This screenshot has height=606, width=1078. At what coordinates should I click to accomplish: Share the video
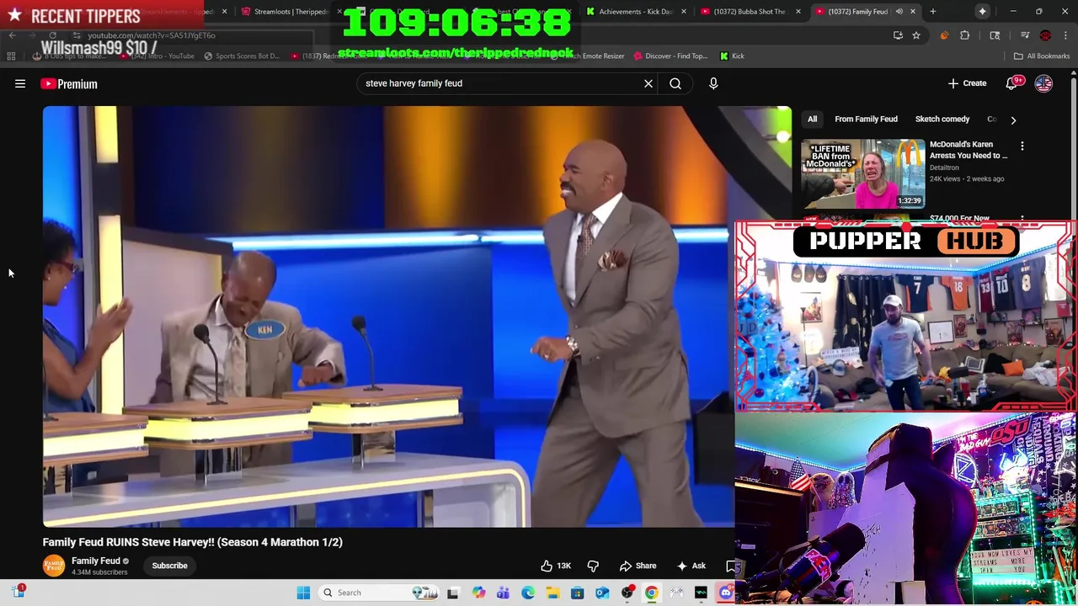[x=638, y=566]
